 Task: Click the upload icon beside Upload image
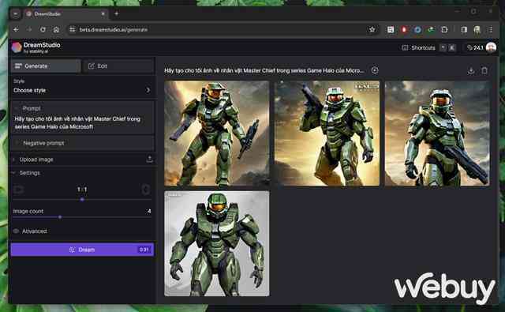[149, 159]
